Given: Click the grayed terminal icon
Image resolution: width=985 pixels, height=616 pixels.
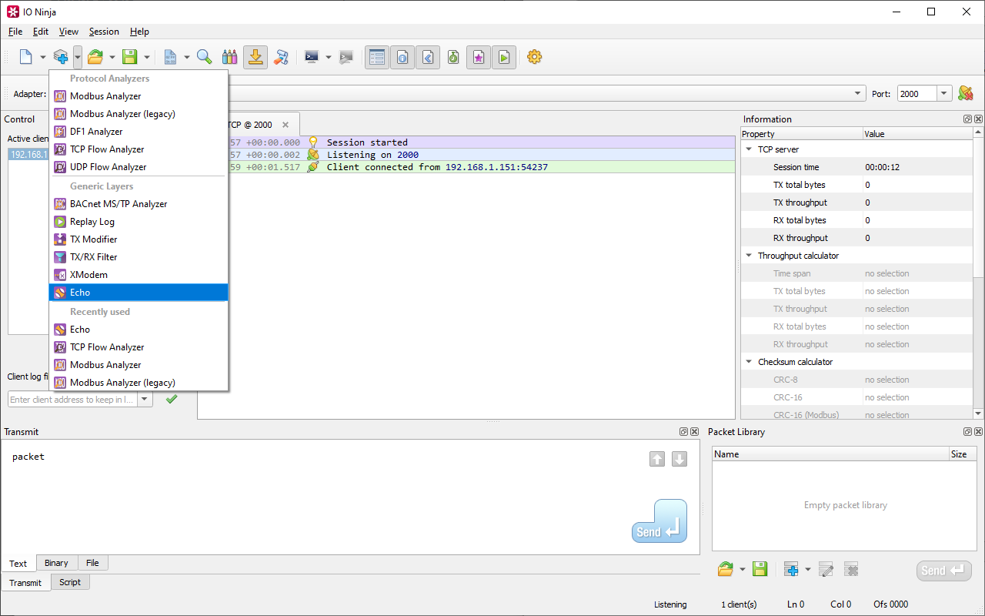Looking at the screenshot, I should click(x=346, y=57).
